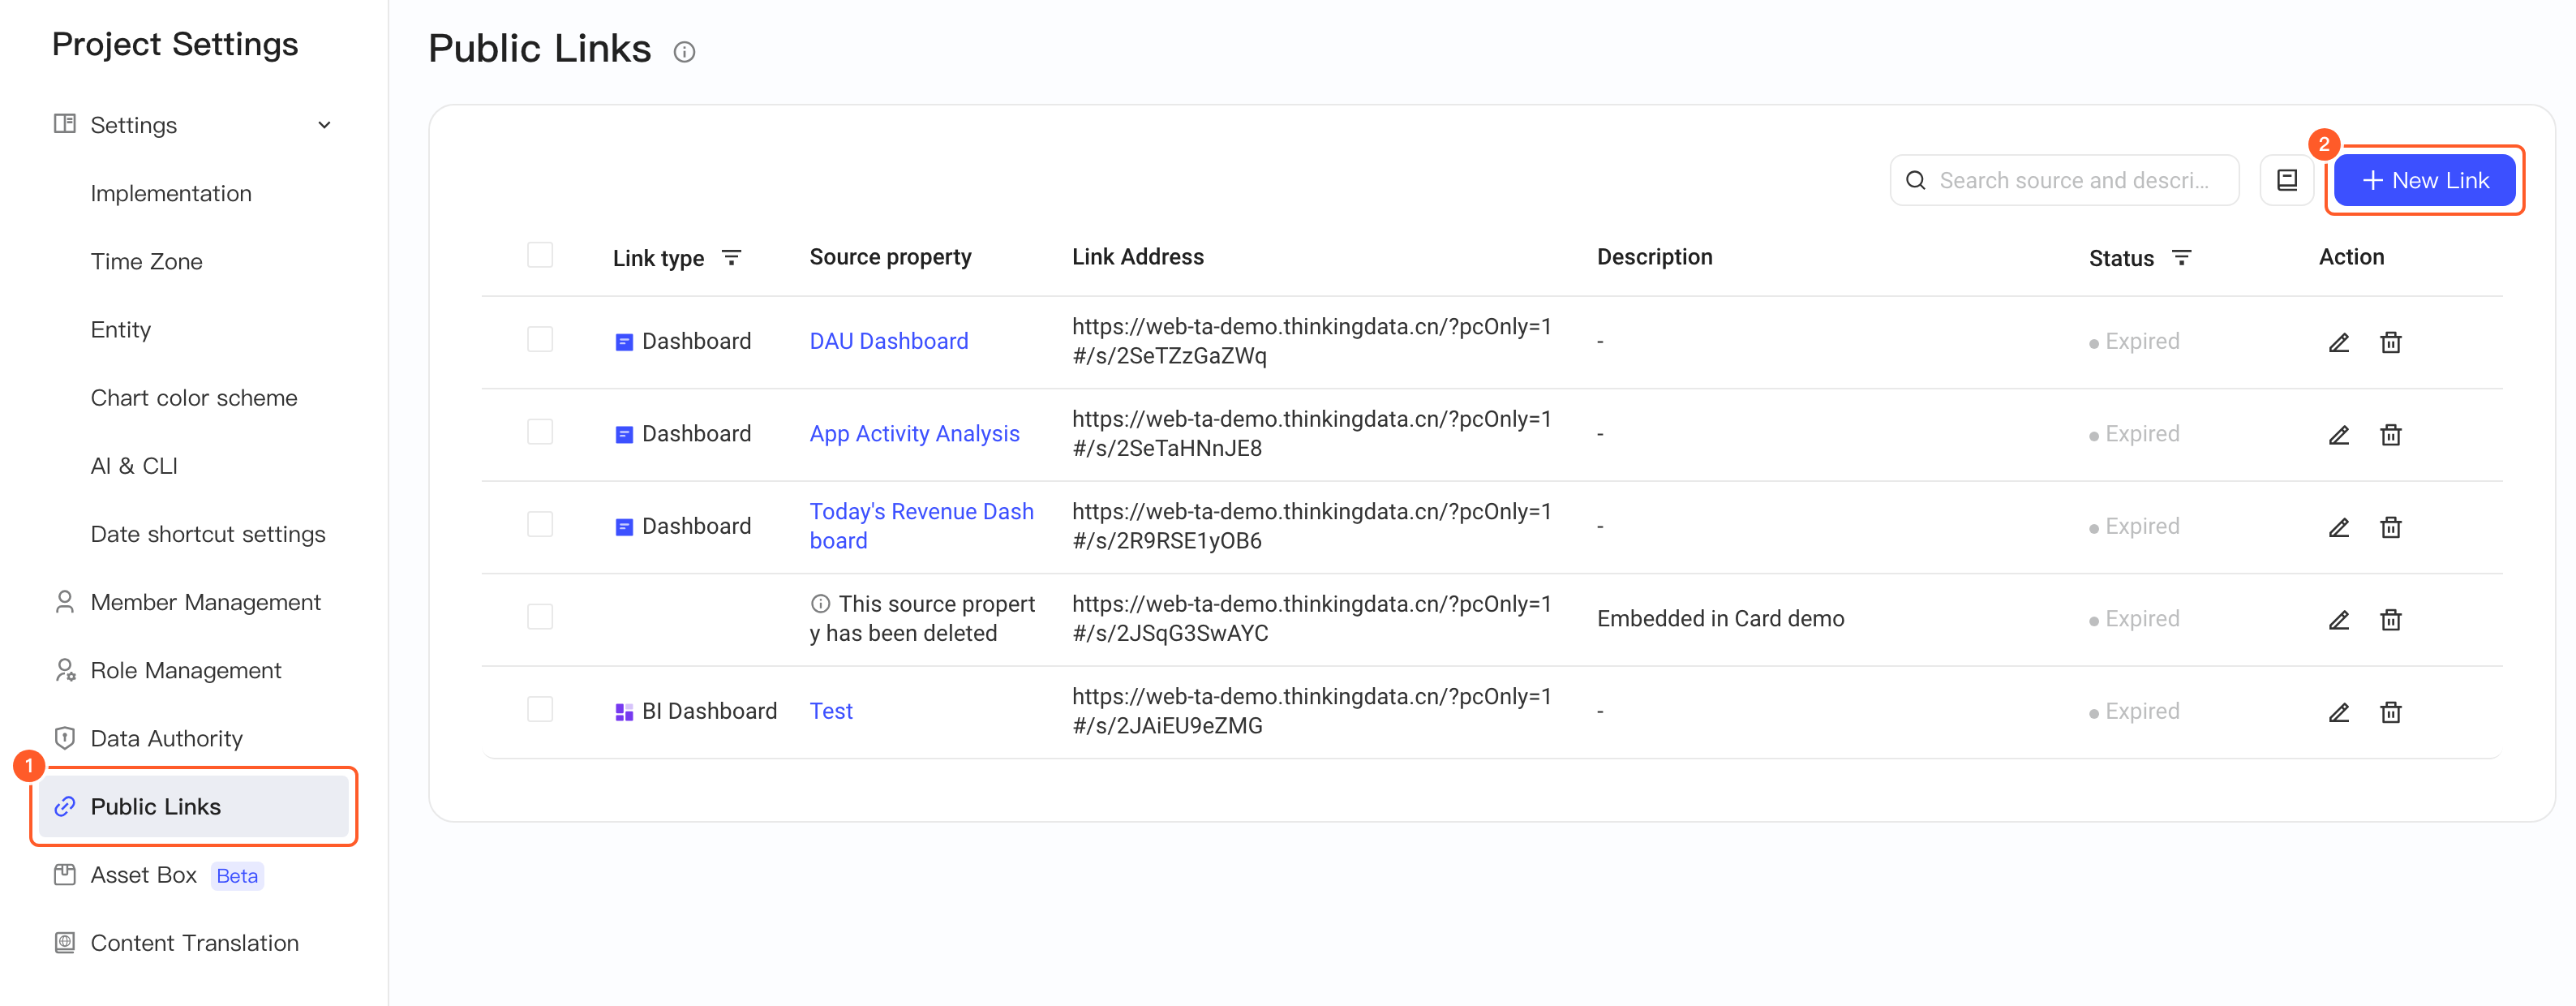Open Chart color scheme settings
This screenshot has width=2576, height=1006.
194,398
